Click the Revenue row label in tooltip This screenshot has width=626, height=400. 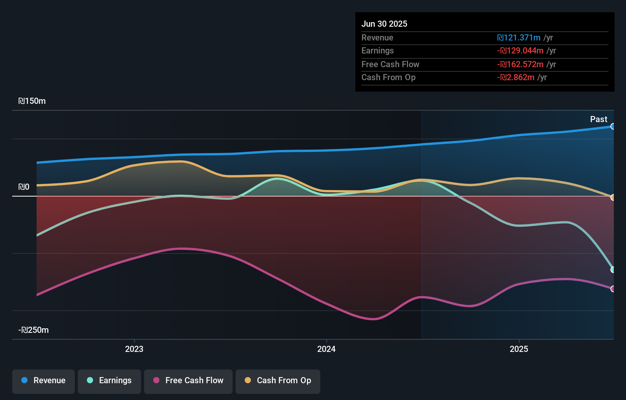377,38
